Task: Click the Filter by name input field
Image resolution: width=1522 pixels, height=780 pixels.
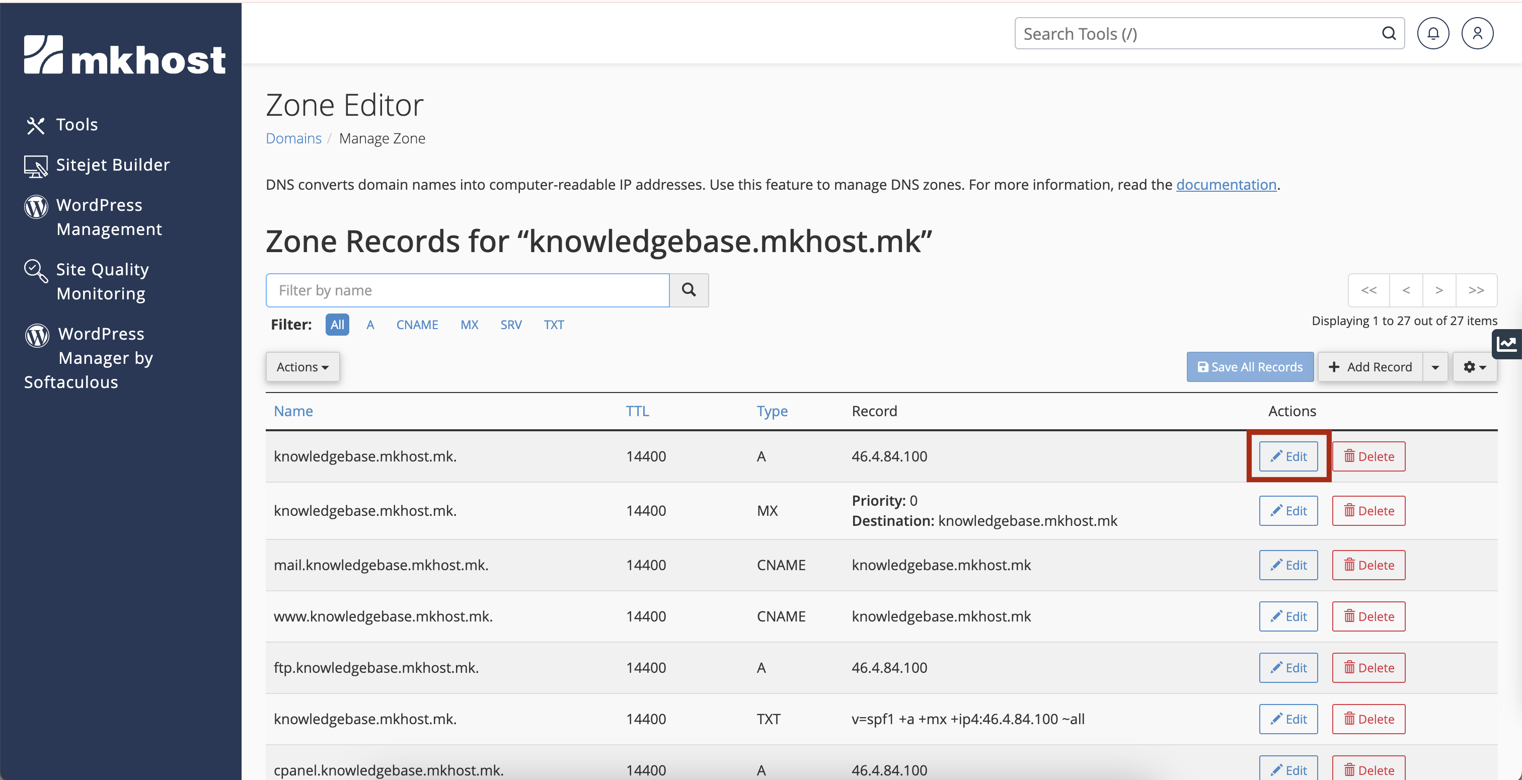Action: tap(467, 290)
